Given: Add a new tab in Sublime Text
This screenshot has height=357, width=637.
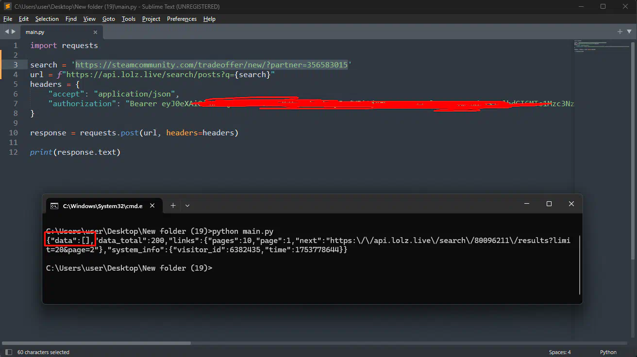Looking at the screenshot, I should click(620, 32).
